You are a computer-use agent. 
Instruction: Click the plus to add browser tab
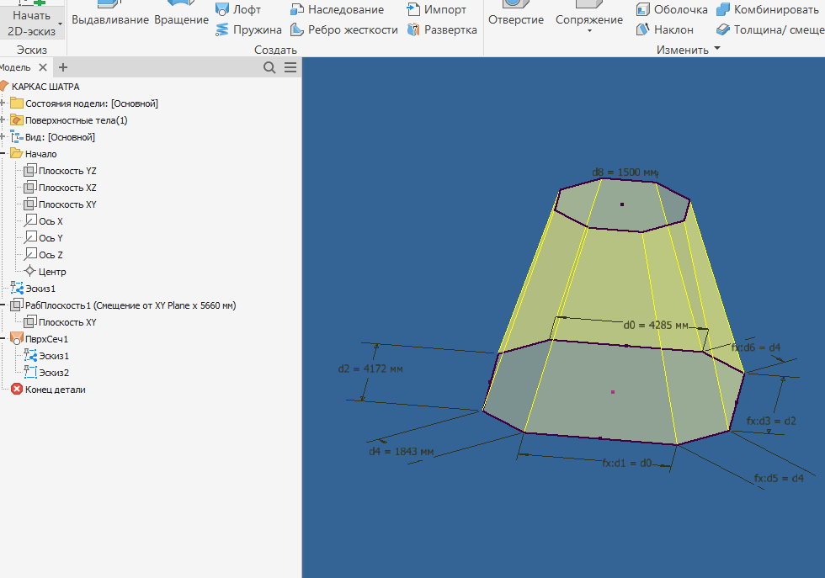tap(63, 66)
